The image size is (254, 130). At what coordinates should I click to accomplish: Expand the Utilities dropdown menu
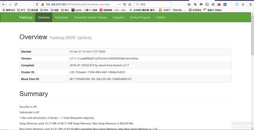[x=162, y=17]
